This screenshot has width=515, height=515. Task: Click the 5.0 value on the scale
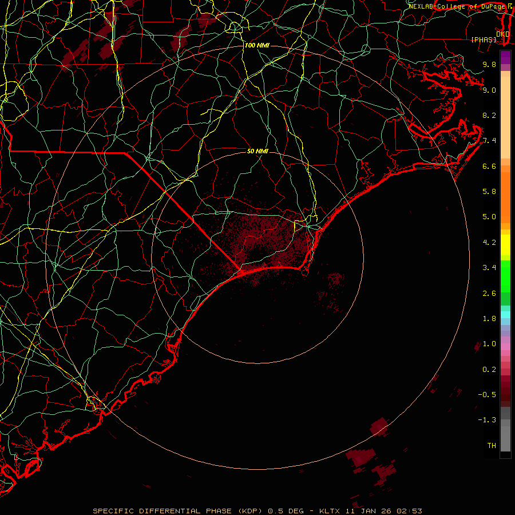(x=489, y=217)
